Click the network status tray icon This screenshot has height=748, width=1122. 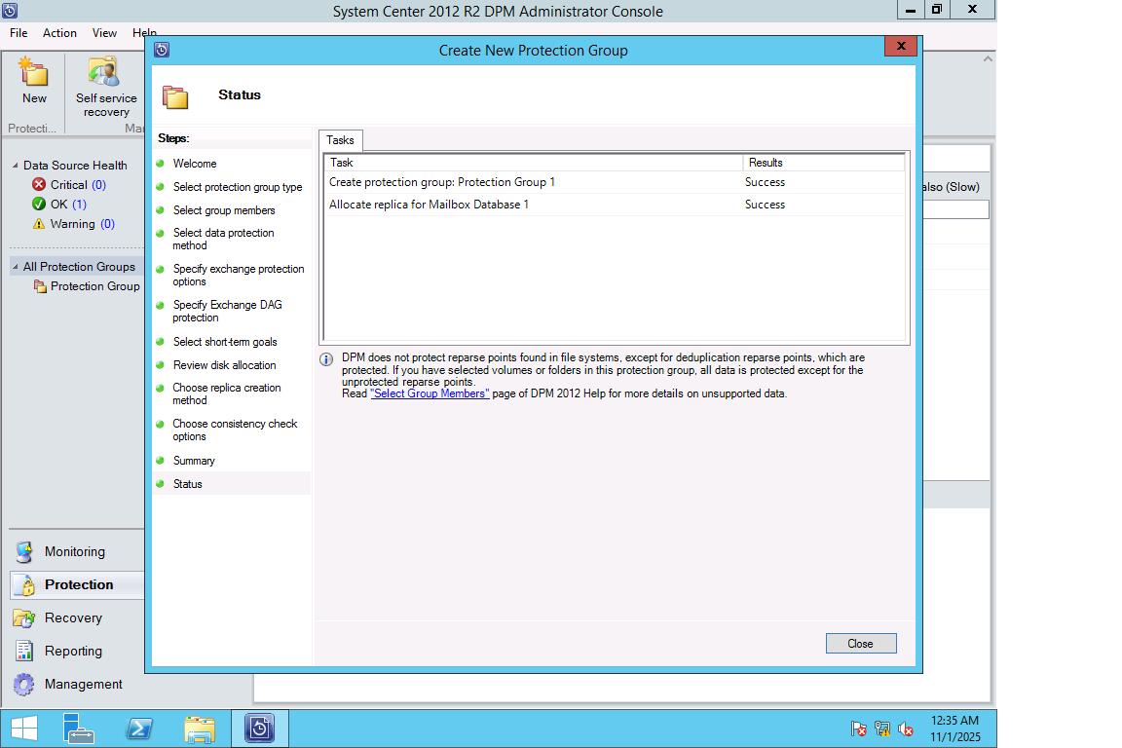pyautogui.click(x=882, y=729)
